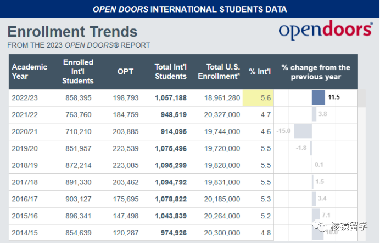Screen dimensions: 380x243
Task: Click OPT value 223,085
Action: tap(126, 165)
